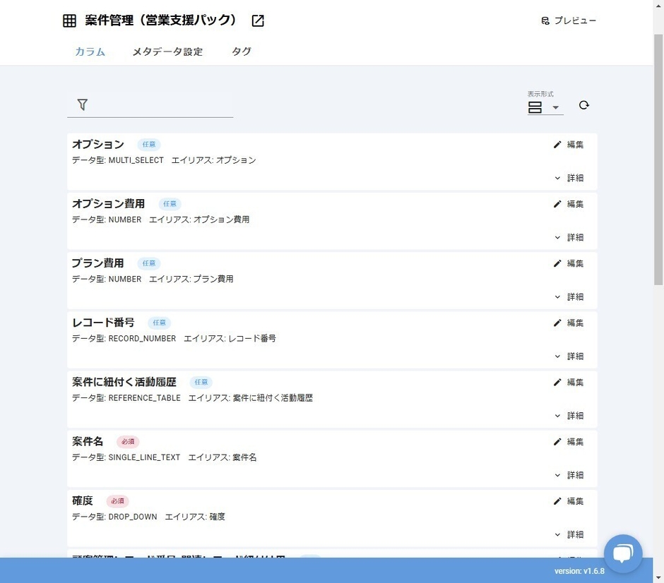Image resolution: width=664 pixels, height=583 pixels.
Task: Open the chat support bubble
Action: coord(623,553)
